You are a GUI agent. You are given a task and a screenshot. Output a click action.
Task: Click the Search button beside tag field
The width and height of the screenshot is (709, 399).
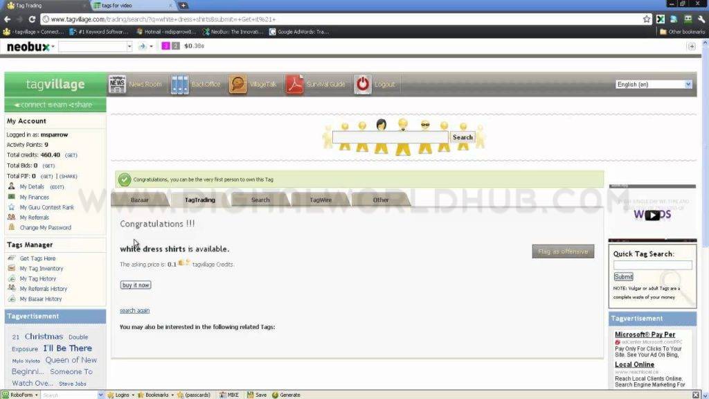pyautogui.click(x=463, y=137)
